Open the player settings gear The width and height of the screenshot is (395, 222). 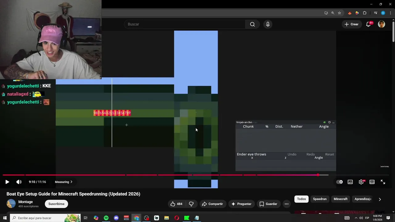361,182
